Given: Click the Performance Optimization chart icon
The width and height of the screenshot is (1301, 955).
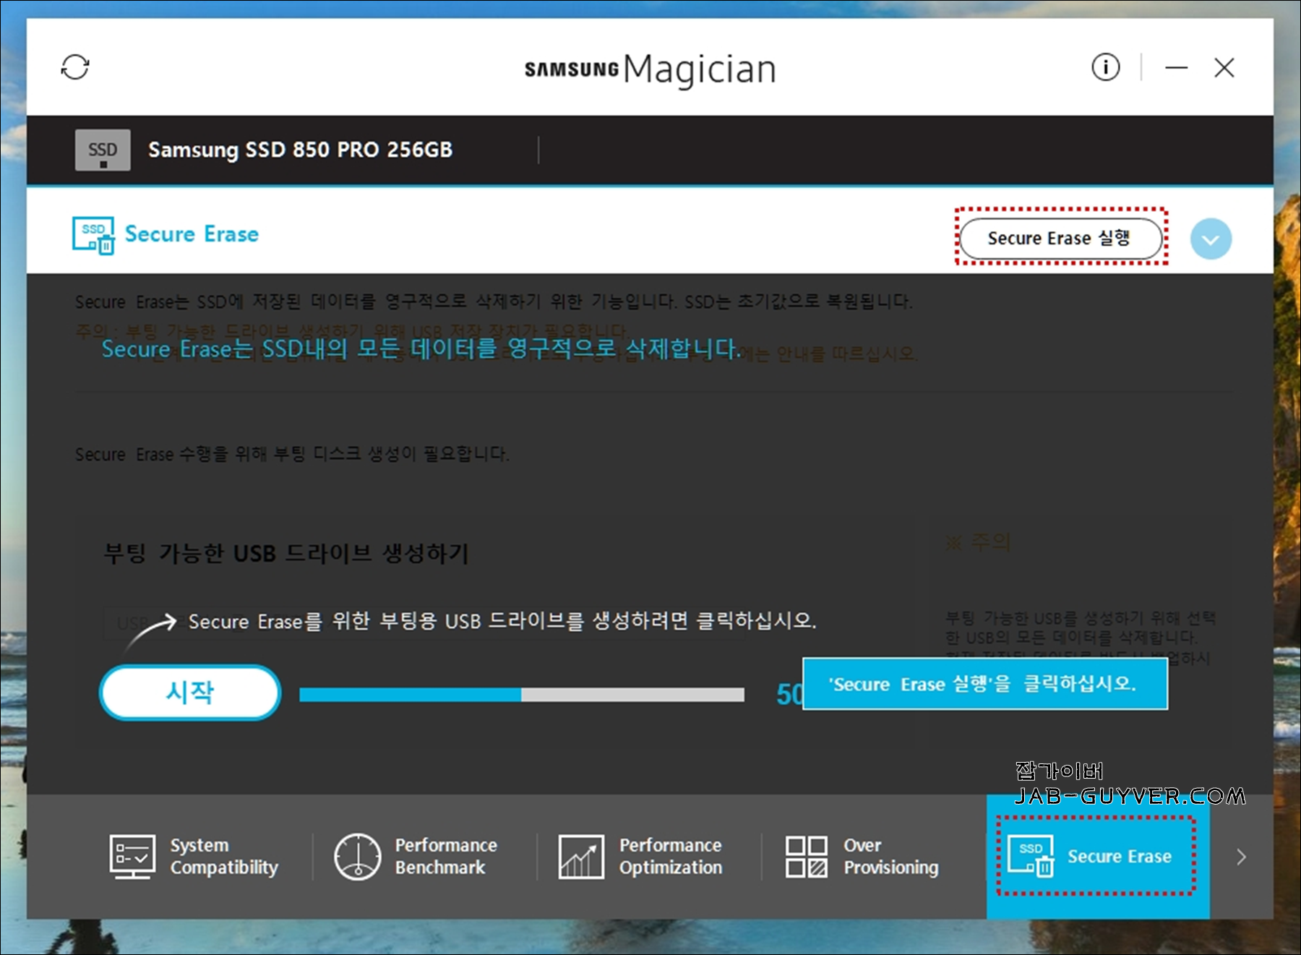Looking at the screenshot, I should tap(581, 857).
